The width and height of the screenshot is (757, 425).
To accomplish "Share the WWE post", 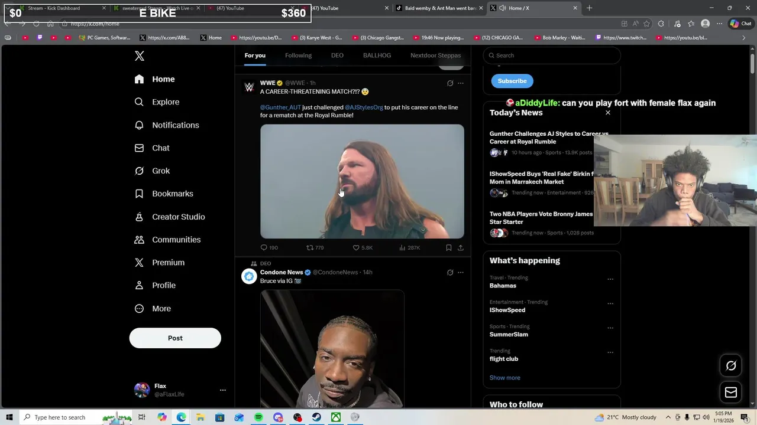I will coord(461,248).
